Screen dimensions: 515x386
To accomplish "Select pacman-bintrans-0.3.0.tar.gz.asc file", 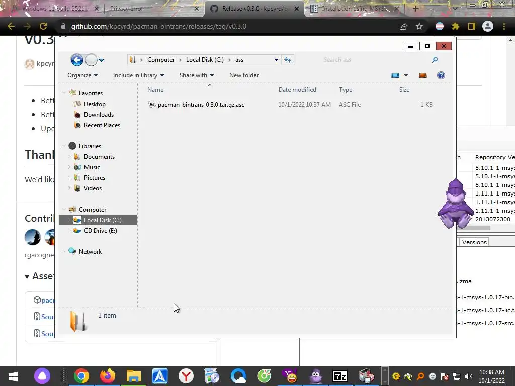I will [201, 105].
